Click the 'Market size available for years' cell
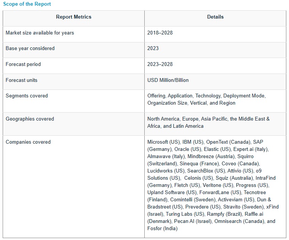289x240 pixels. (x=40, y=33)
